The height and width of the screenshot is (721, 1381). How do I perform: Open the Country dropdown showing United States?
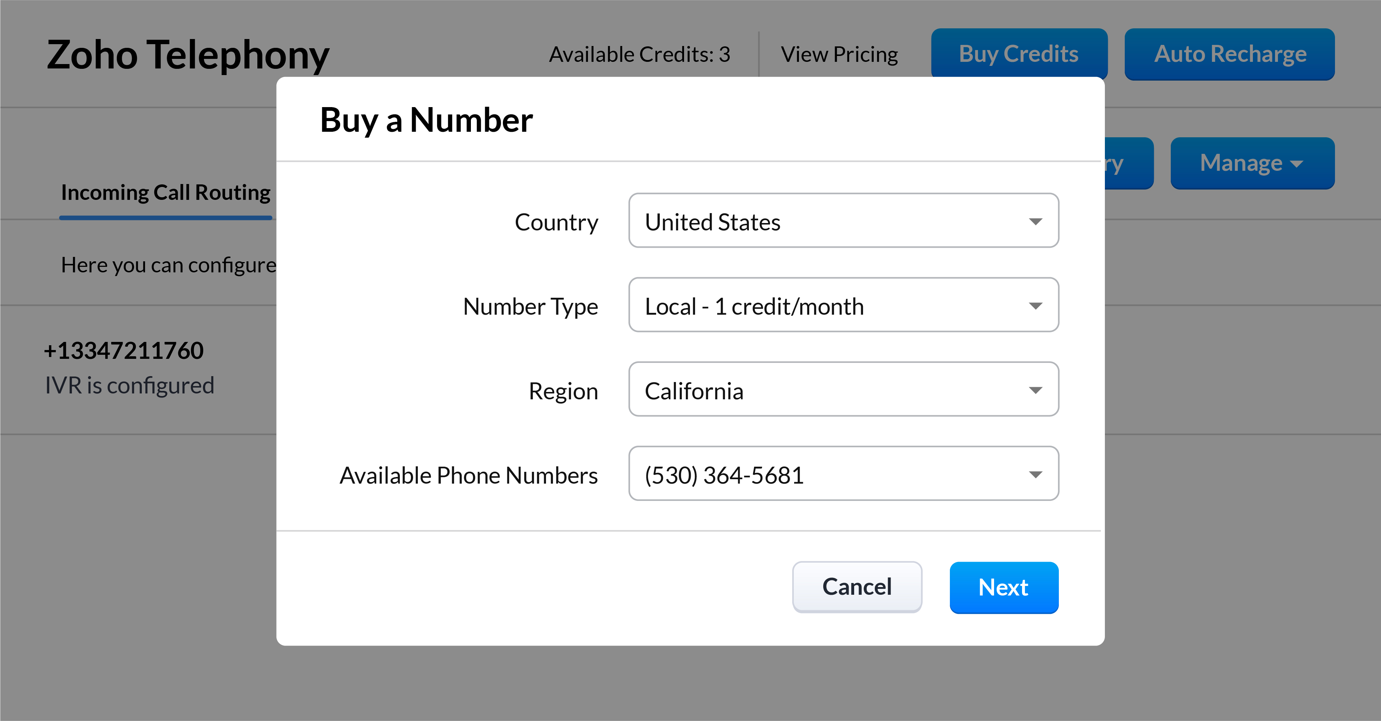(x=843, y=221)
